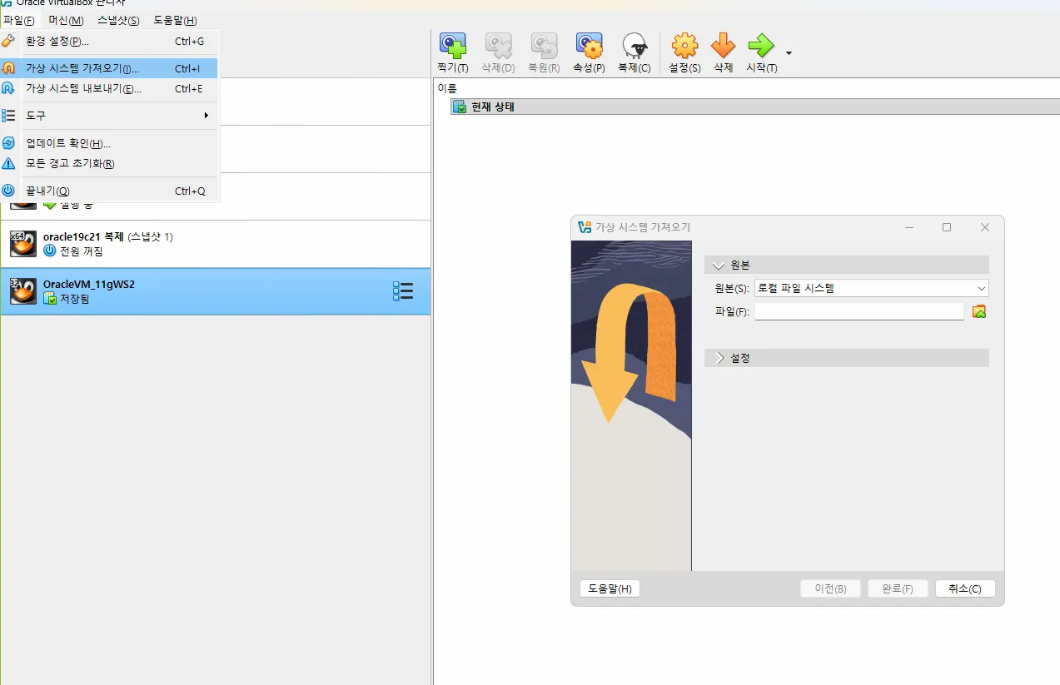Click the oracle19c21 복제 penguin OS icon

pyautogui.click(x=23, y=244)
